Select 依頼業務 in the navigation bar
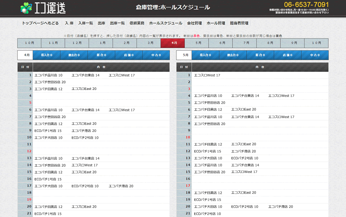346x217 pixels. [x=137, y=23]
